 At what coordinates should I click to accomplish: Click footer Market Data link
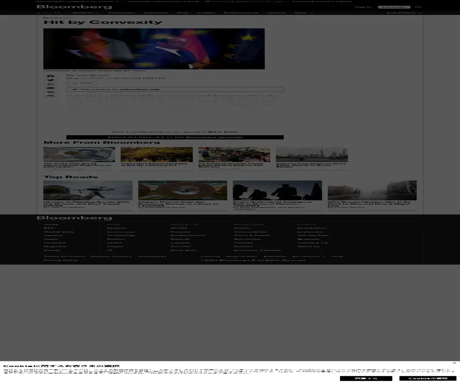pyautogui.click(x=59, y=232)
